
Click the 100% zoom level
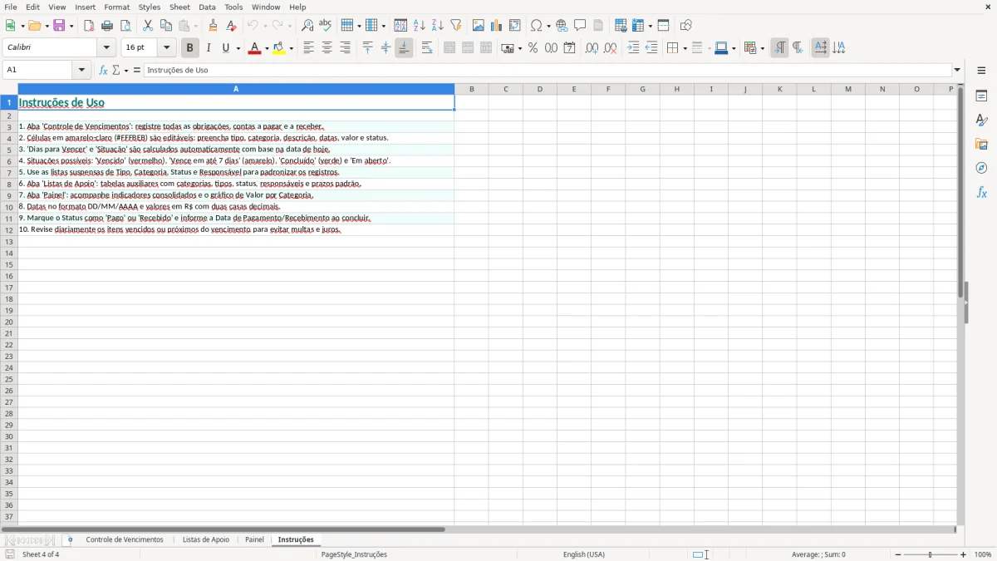tap(983, 554)
